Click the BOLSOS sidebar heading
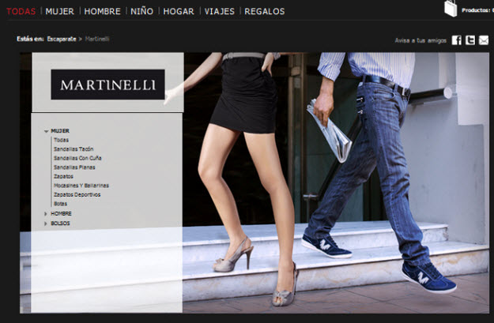This screenshot has width=494, height=323. (x=61, y=223)
